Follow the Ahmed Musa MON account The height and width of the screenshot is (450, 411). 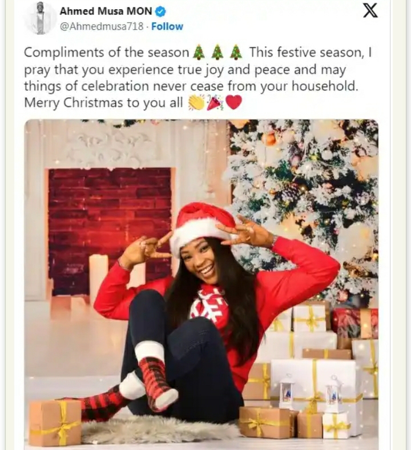pyautogui.click(x=167, y=26)
